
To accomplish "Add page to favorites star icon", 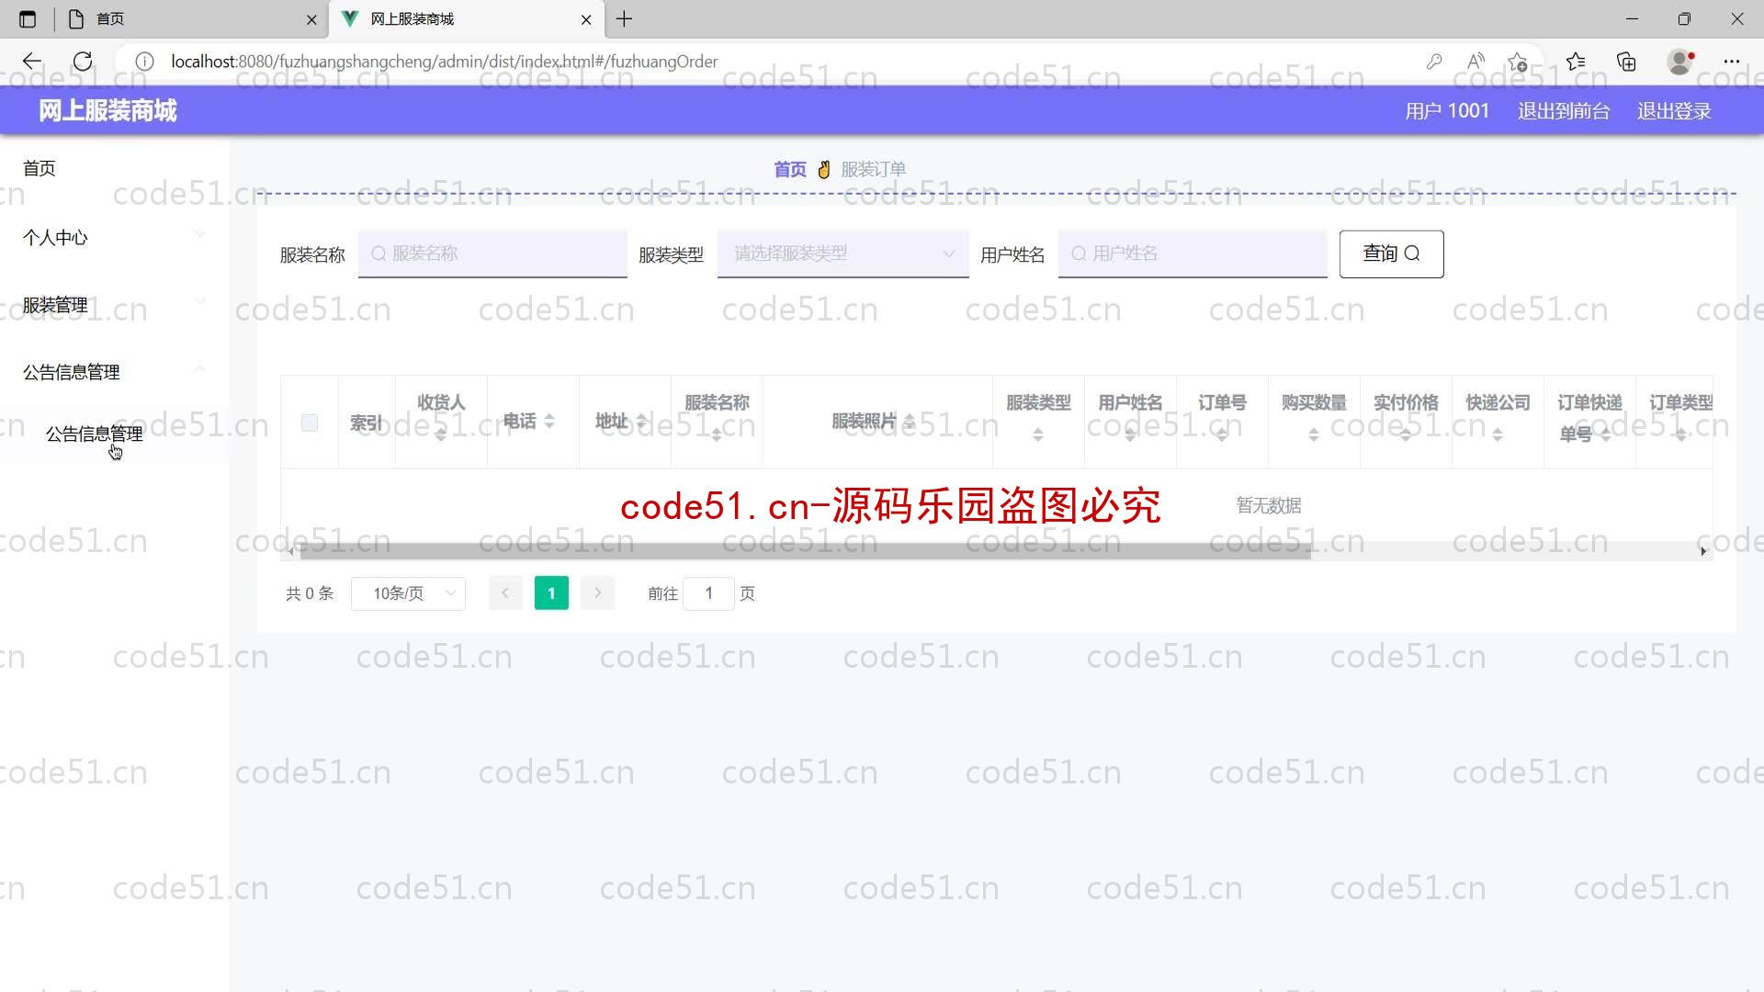I will click(x=1518, y=62).
